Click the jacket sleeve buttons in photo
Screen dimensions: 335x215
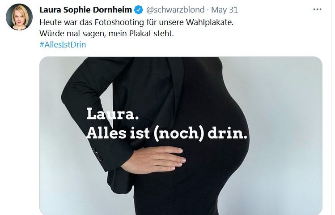point(98,154)
